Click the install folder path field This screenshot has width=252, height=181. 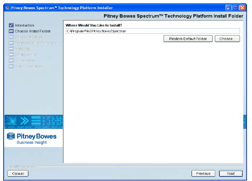[x=153, y=31]
